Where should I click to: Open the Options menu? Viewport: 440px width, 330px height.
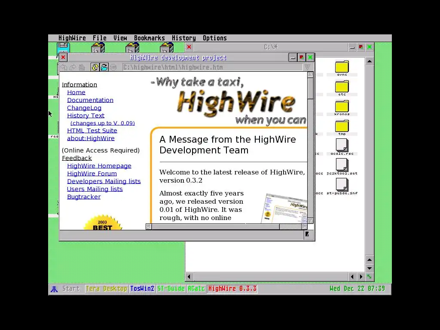click(215, 38)
